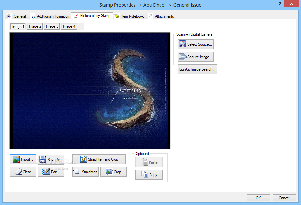Image resolution: width=301 pixels, height=205 pixels.
Task: Cancel the Stamp Properties dialog
Action: coord(284,198)
